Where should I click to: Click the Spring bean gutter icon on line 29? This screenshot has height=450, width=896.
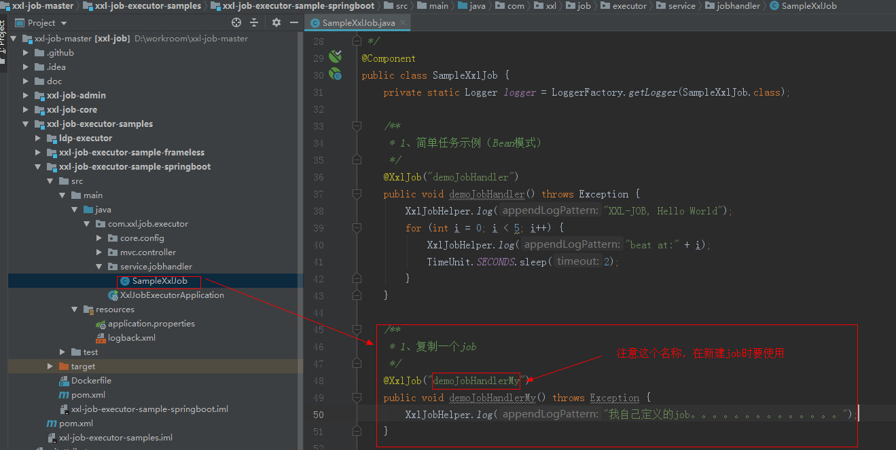pyautogui.click(x=335, y=57)
